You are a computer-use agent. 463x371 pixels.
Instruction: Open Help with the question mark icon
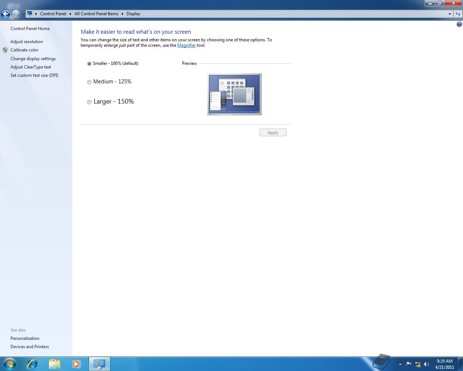[459, 24]
